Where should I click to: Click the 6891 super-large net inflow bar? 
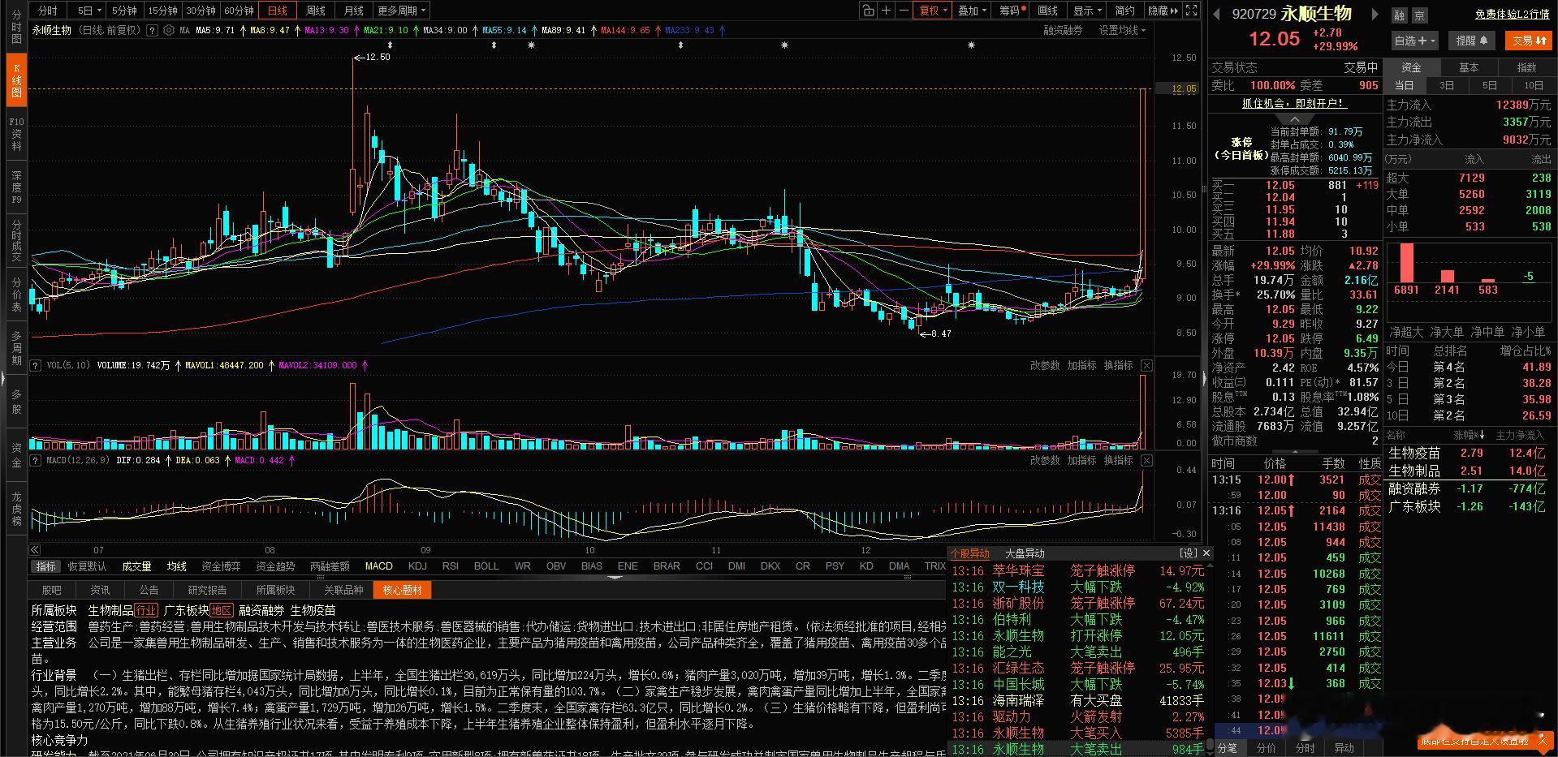[1406, 263]
